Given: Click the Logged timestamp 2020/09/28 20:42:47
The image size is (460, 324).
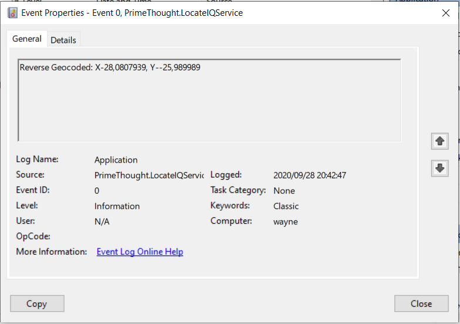Looking at the screenshot, I should (x=310, y=175).
